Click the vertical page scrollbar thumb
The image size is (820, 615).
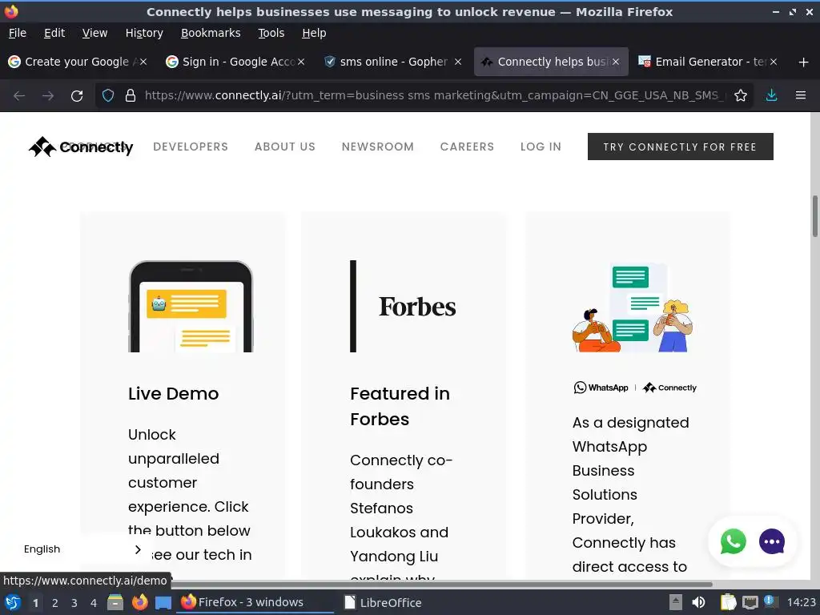point(814,216)
